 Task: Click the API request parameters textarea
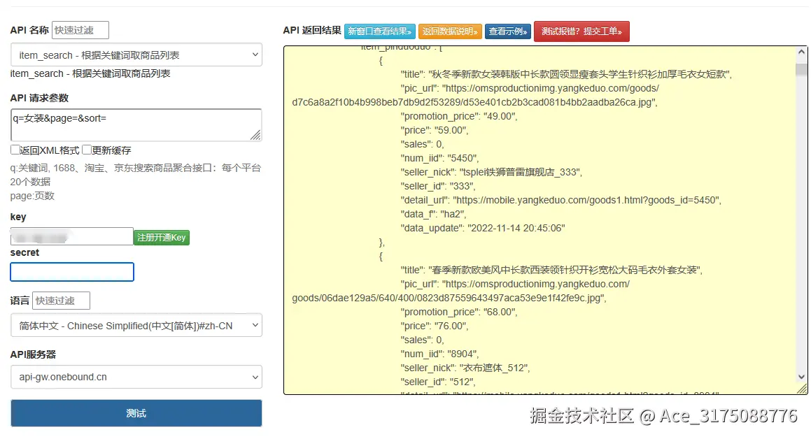click(136, 124)
